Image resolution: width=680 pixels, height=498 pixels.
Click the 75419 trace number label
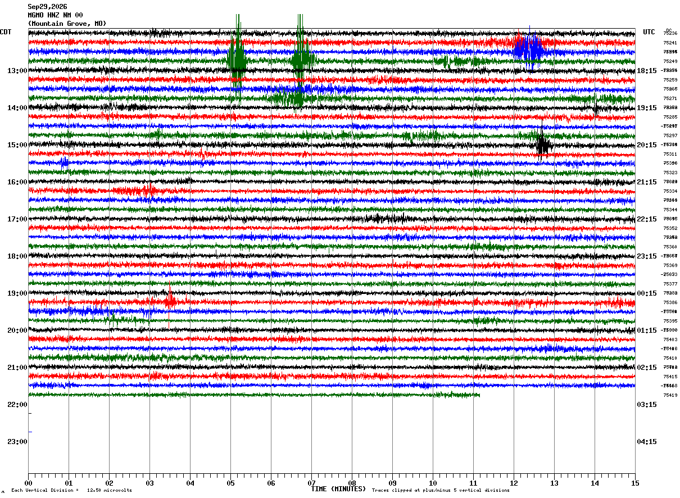click(x=670, y=395)
